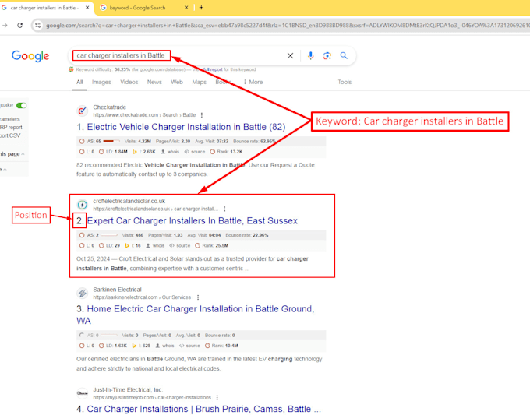The height and width of the screenshot is (415, 530).
Task: Open three-dot menu for croftelectricalandsolar result
Action: (224, 209)
